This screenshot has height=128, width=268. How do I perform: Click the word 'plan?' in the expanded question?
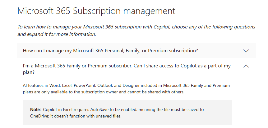point(28,72)
